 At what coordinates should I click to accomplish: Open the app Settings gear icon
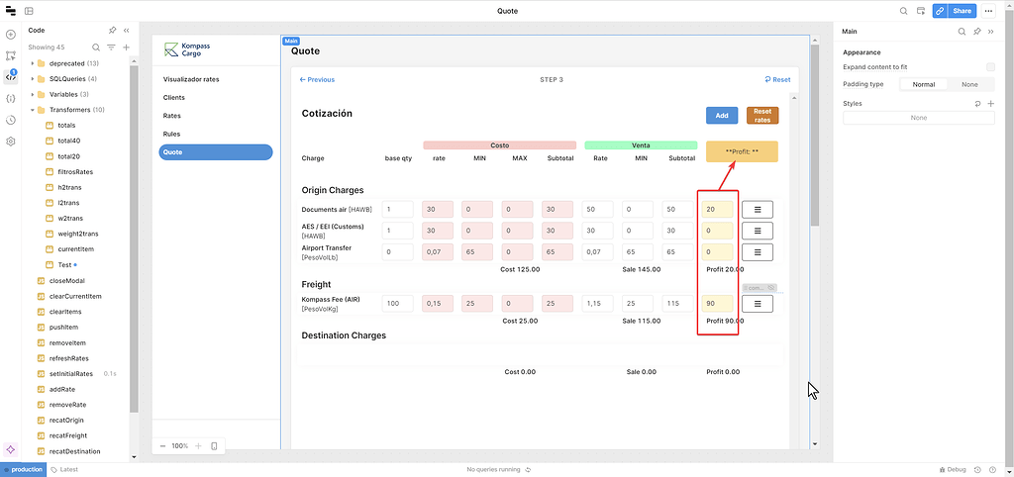[x=10, y=141]
